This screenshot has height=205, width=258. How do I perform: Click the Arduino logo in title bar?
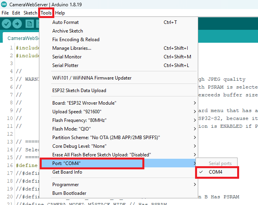pos(4,4)
